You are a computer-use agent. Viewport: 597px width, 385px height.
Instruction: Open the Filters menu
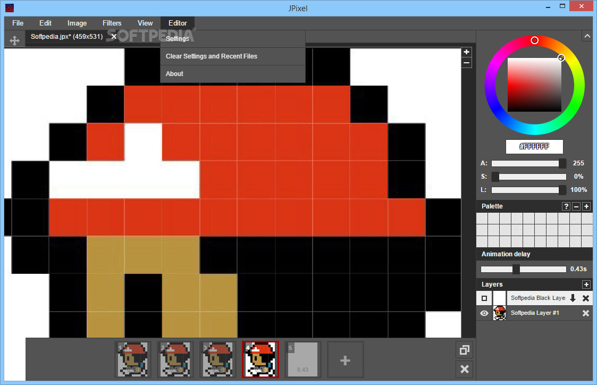click(112, 23)
